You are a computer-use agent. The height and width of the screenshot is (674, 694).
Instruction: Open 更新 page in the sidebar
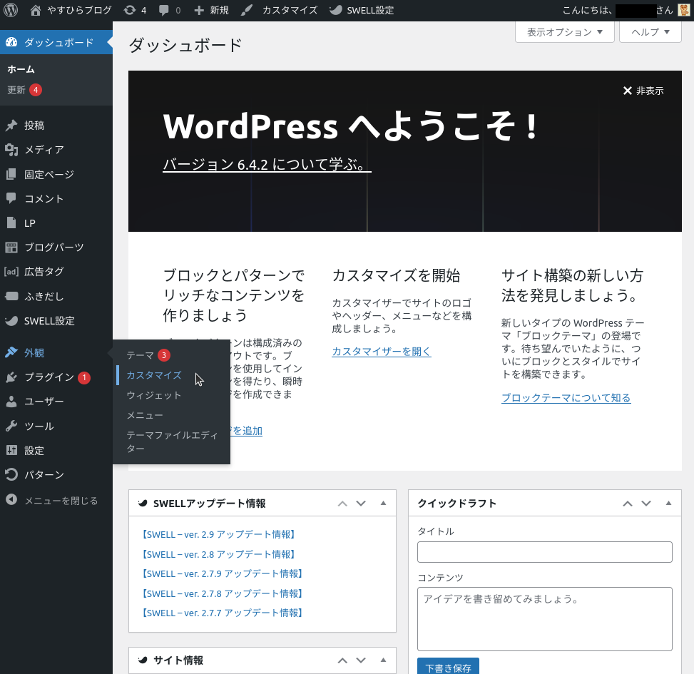(x=24, y=90)
